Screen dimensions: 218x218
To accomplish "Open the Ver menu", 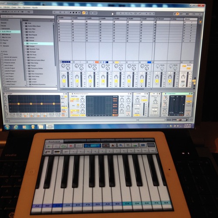I will click(19, 7).
